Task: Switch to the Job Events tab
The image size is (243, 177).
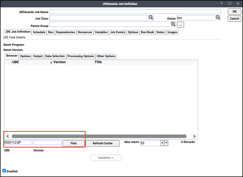Action: tap(118, 32)
